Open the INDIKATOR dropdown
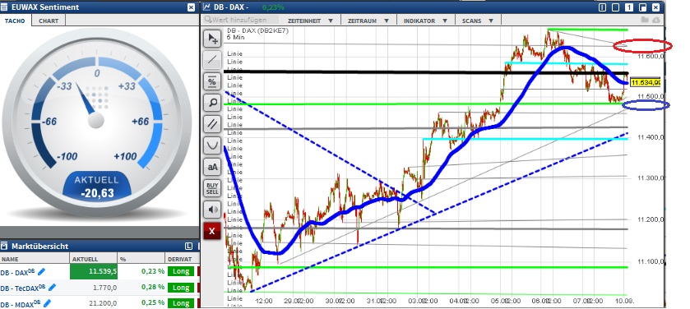Image resolution: width=690 pixels, height=309 pixels. [x=425, y=21]
